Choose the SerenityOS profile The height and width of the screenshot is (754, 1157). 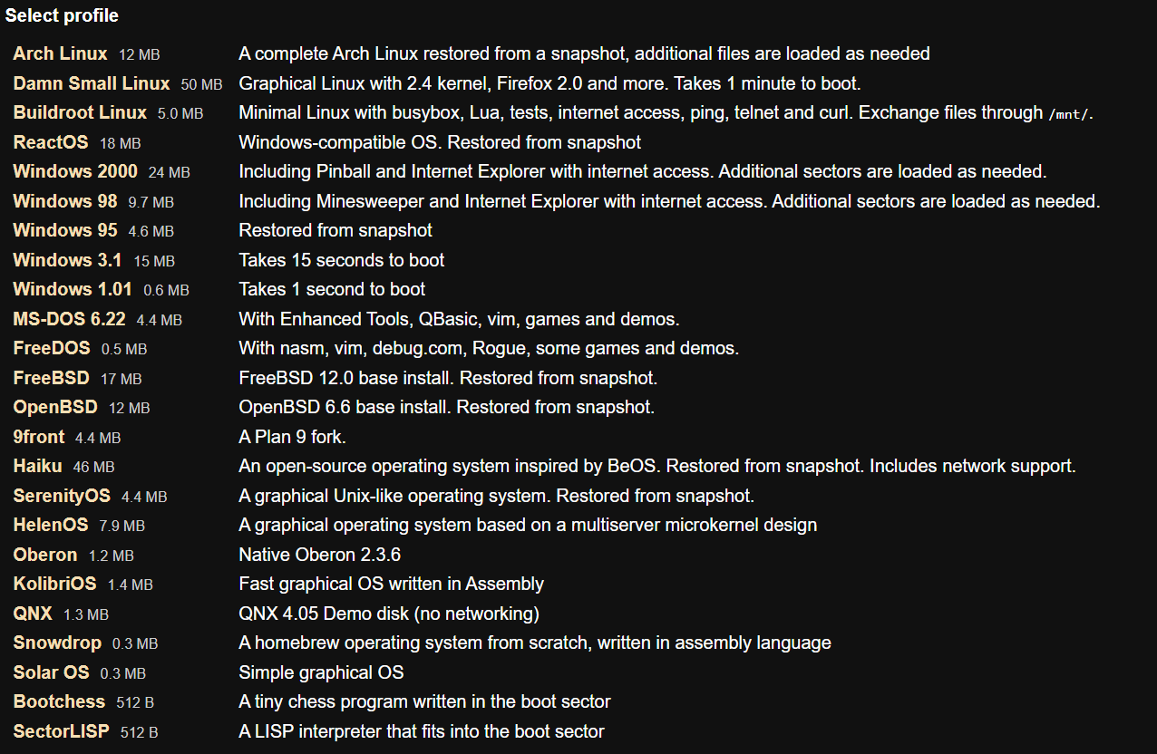click(62, 496)
